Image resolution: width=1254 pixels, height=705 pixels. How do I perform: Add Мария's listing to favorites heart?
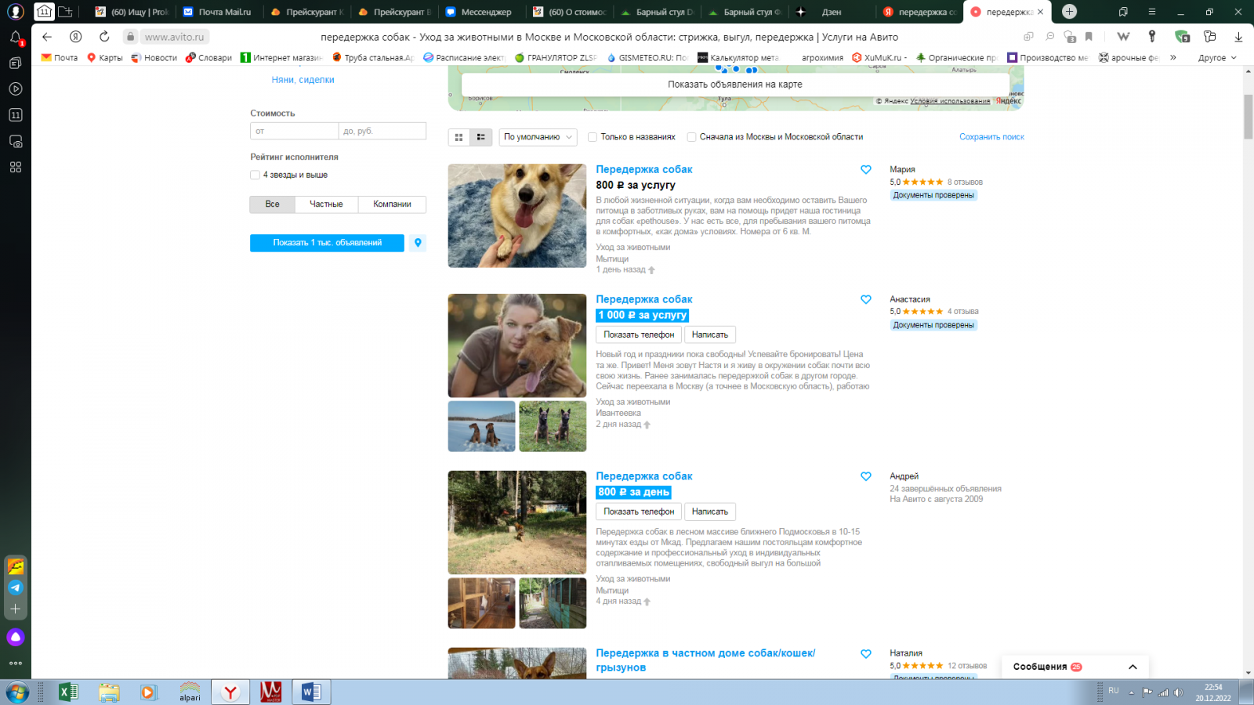coord(866,170)
